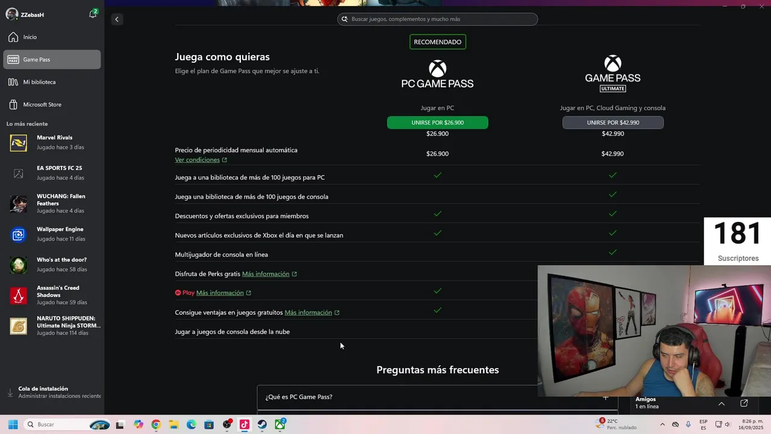Open OBS Studio taskbar icon

(x=227, y=424)
